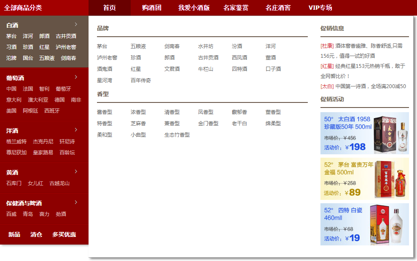Click 星河湾 in the 品牌 panel

pos(105,81)
